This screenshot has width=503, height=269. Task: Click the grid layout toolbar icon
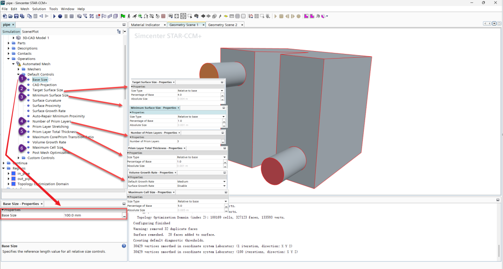click(x=238, y=16)
